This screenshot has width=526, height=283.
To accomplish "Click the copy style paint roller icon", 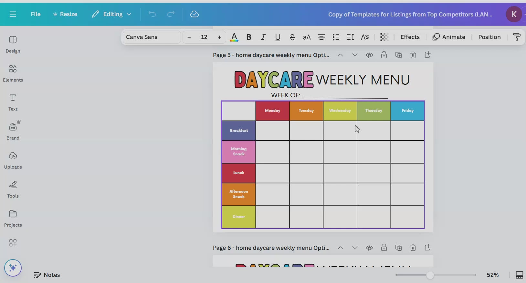I will (x=517, y=37).
